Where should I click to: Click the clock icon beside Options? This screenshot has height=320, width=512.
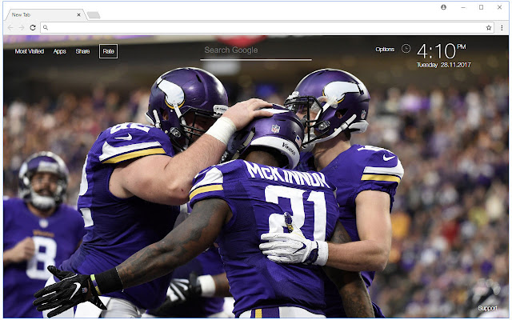pyautogui.click(x=406, y=49)
